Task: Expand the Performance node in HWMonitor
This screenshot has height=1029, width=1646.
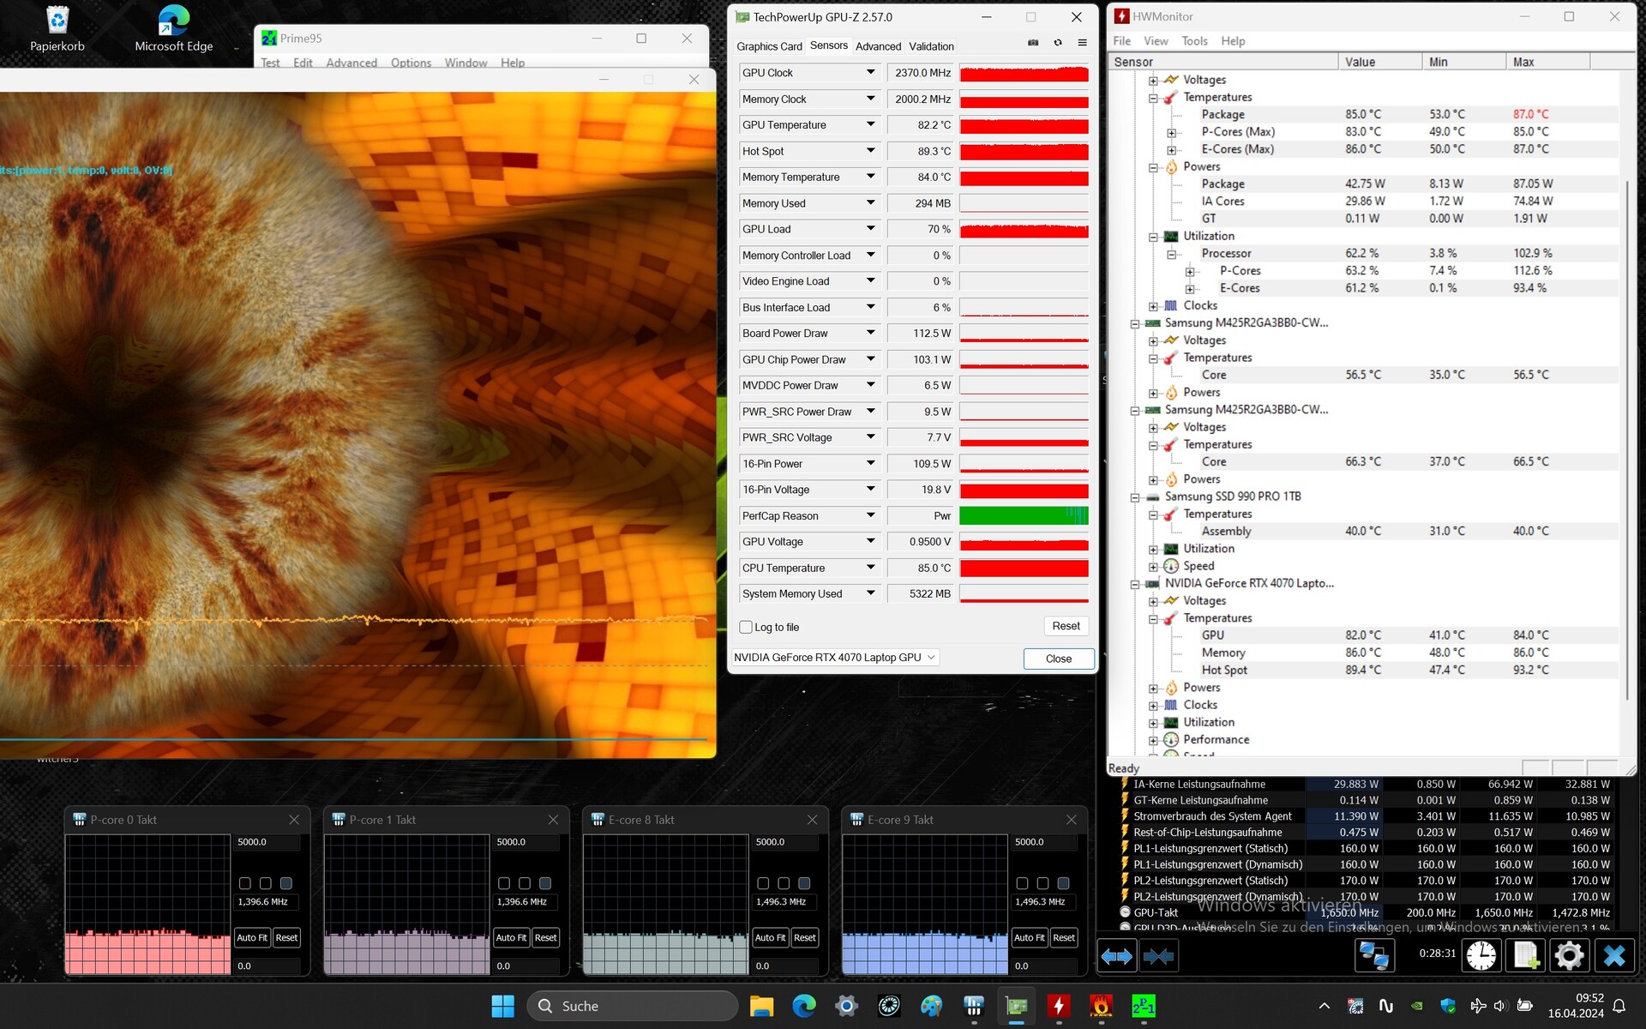Action: tap(1154, 740)
